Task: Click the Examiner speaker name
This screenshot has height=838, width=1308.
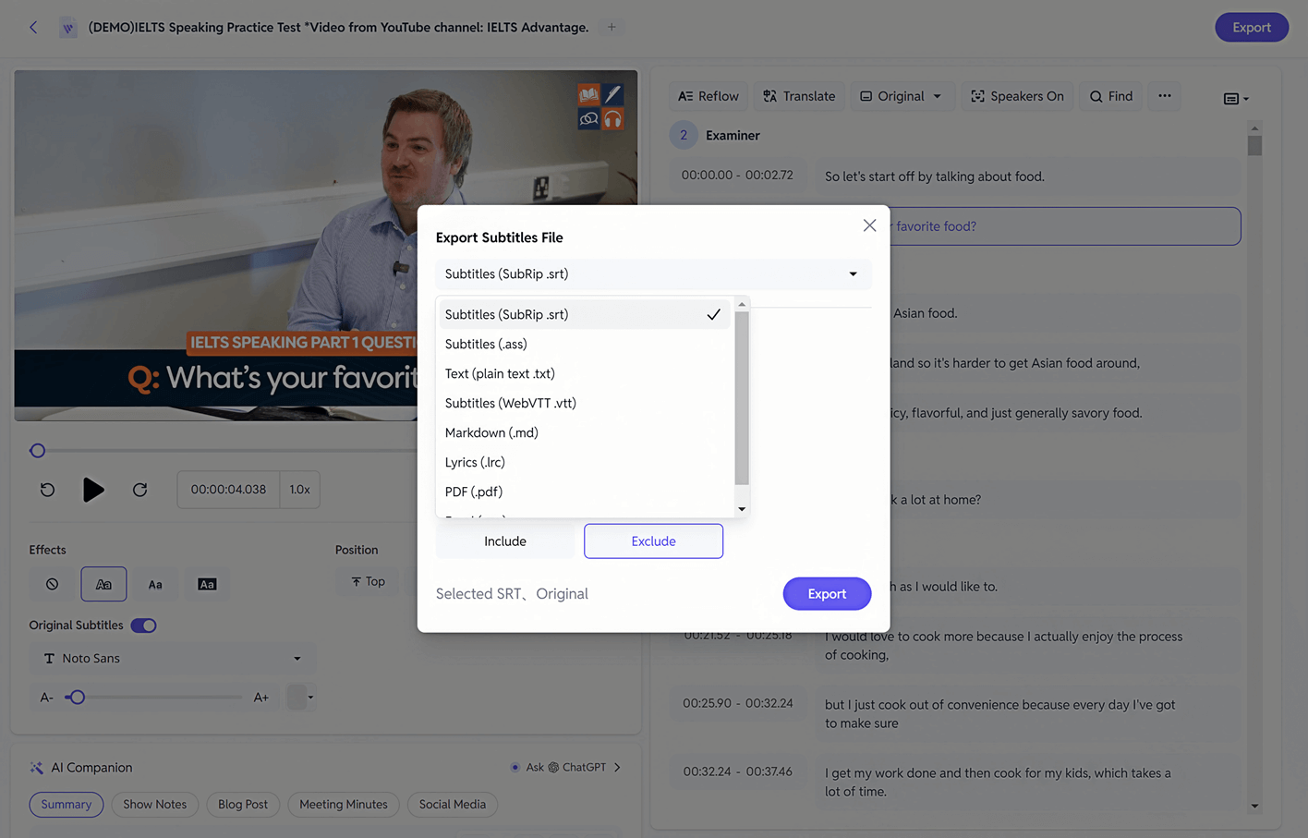Action: (x=733, y=136)
